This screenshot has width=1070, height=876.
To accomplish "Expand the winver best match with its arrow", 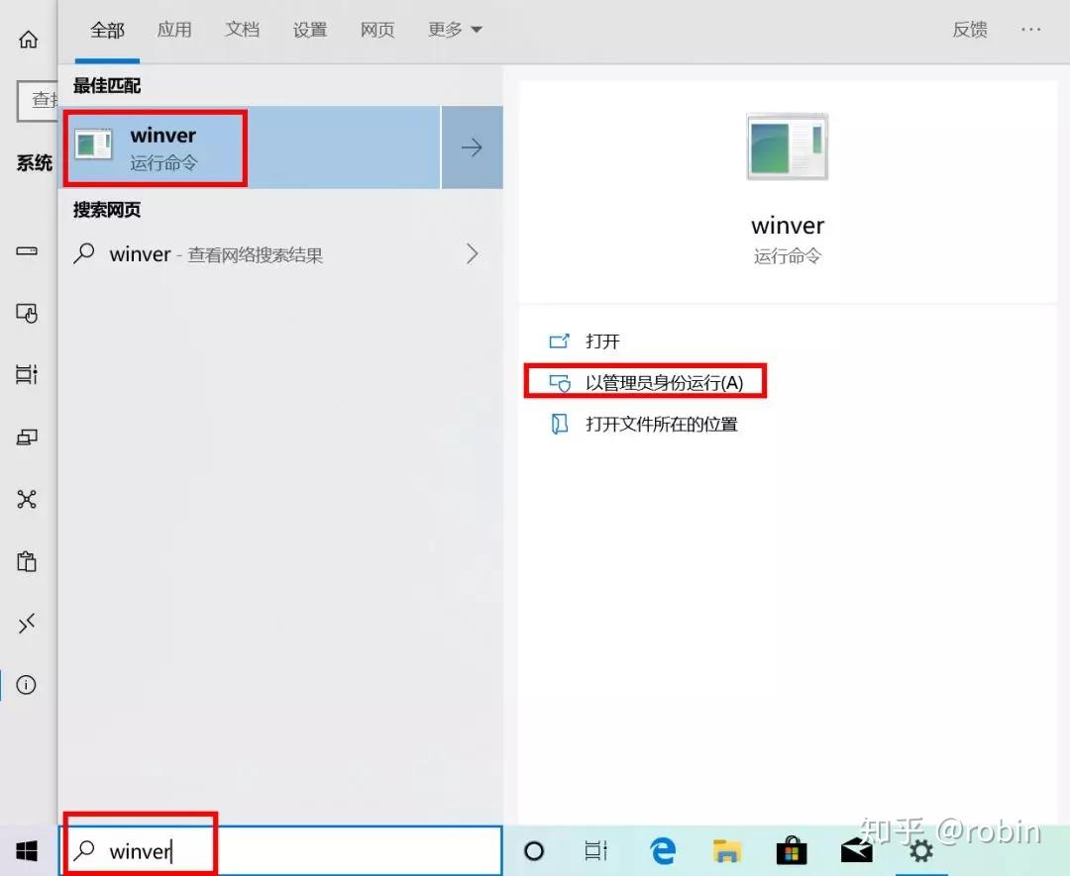I will click(473, 146).
